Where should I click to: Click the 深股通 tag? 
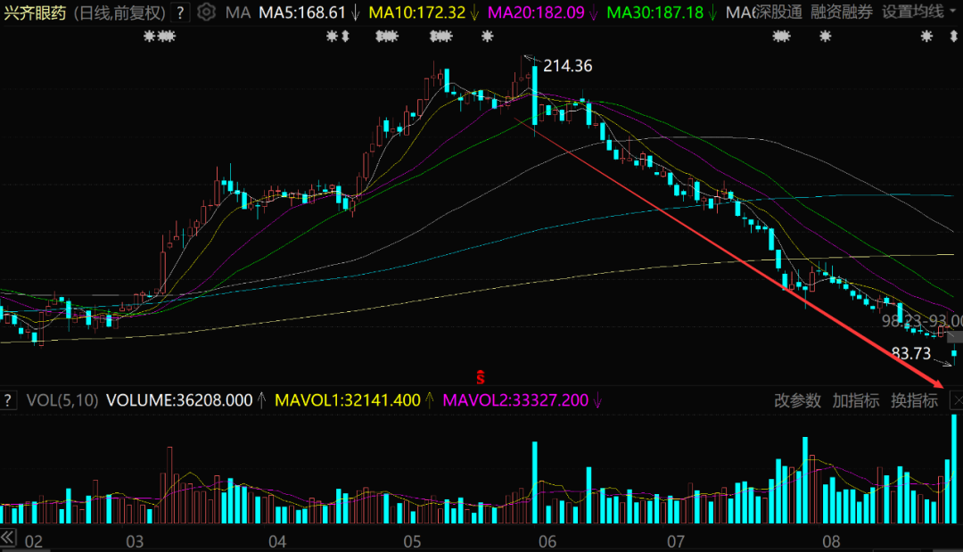tap(778, 12)
